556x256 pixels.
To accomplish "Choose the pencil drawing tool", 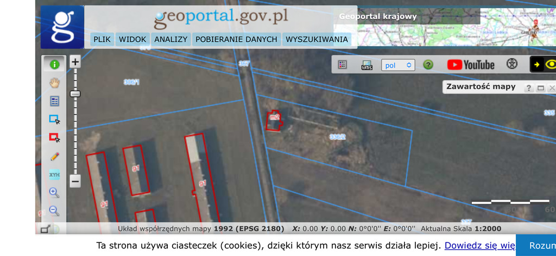I will (x=54, y=156).
